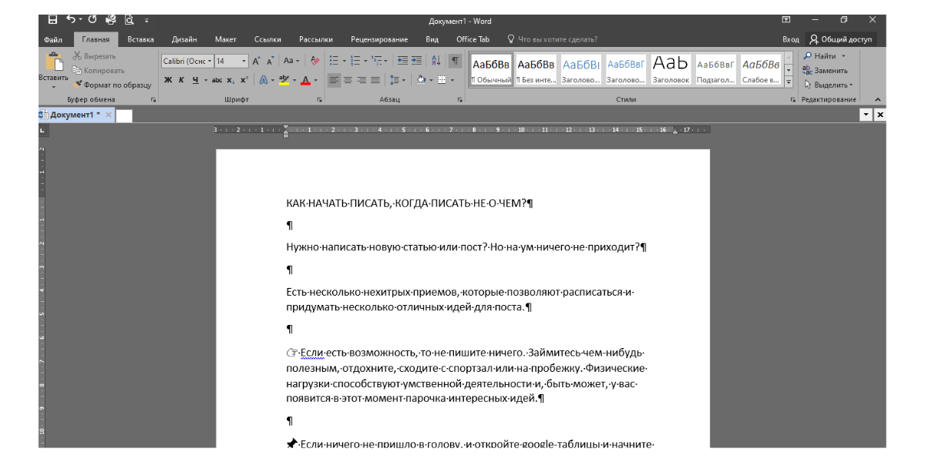Image resolution: width=925 pixels, height=462 pixels.
Task: Open the font size dropdown
Action: point(244,59)
